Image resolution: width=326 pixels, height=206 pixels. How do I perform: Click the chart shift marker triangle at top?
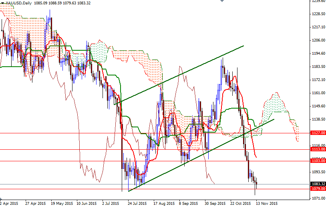coord(222,1)
